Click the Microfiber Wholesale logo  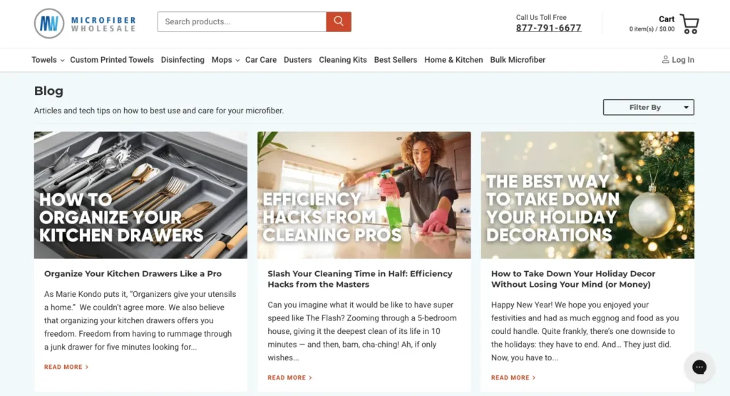pyautogui.click(x=85, y=24)
